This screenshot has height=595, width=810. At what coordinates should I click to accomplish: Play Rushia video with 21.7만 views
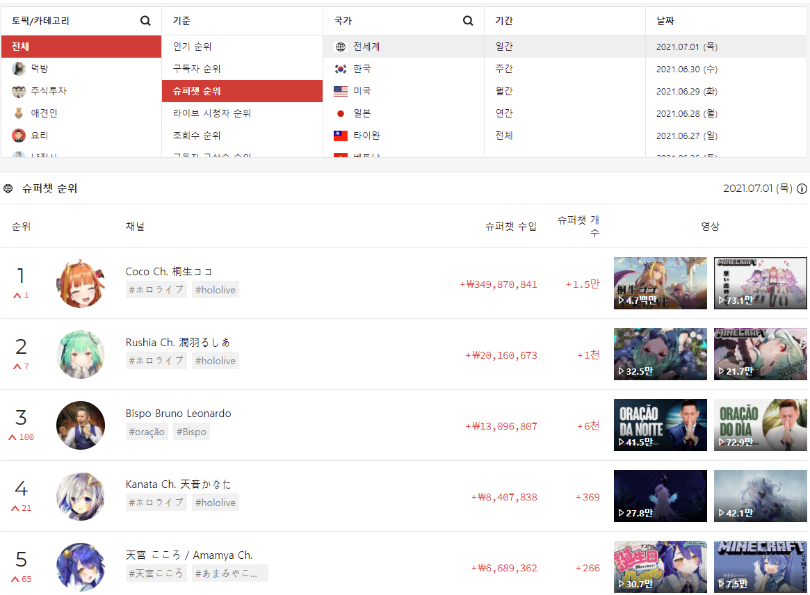point(761,354)
